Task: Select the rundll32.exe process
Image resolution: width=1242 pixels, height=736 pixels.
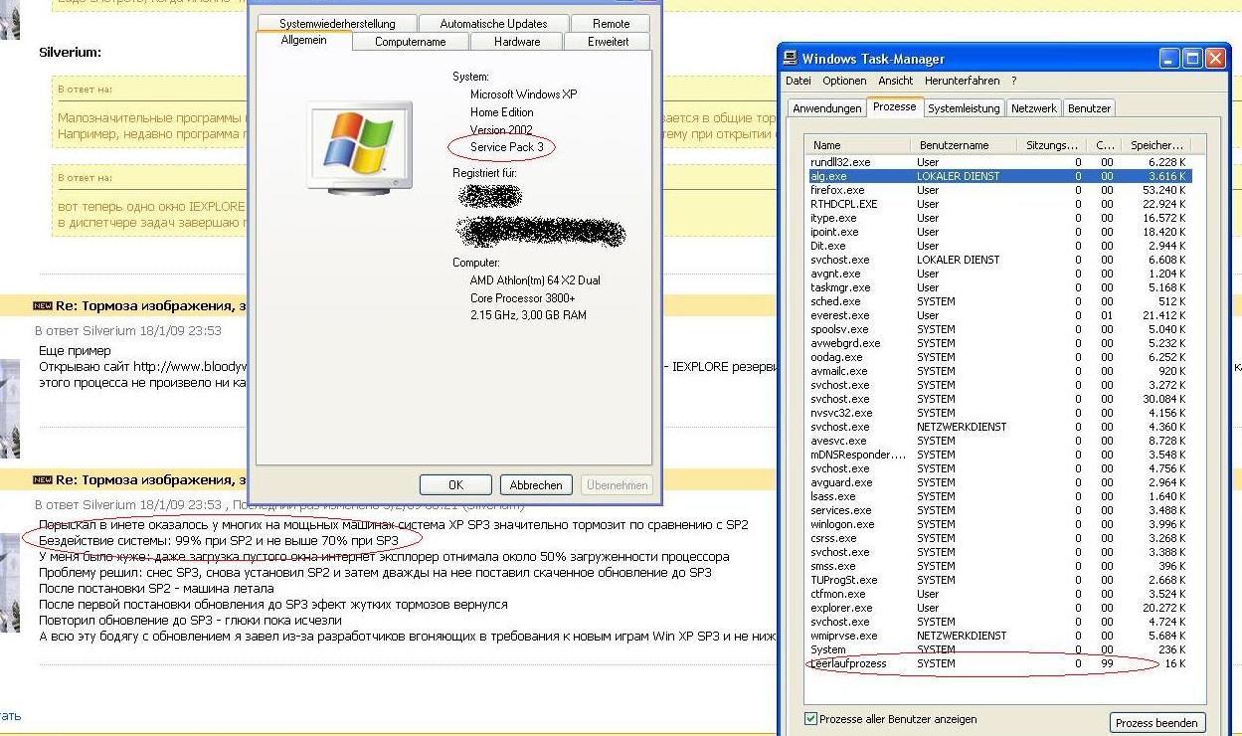Action: [998, 162]
